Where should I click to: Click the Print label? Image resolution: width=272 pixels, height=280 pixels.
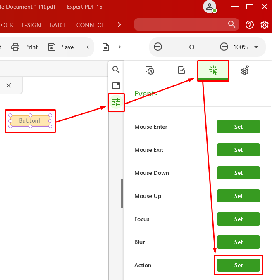point(31,47)
